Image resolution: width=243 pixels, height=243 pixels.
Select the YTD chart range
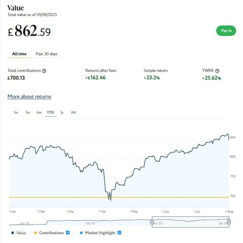tap(51, 112)
